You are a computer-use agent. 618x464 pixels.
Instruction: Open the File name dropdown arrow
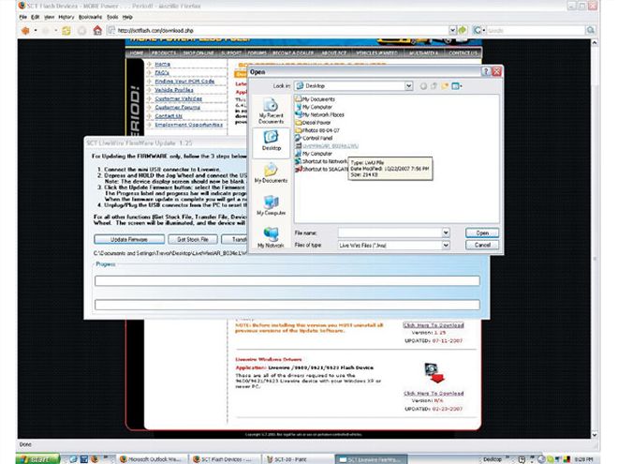tap(446, 232)
